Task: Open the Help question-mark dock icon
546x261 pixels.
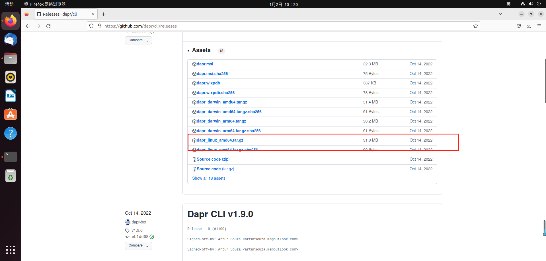Action: click(x=11, y=133)
